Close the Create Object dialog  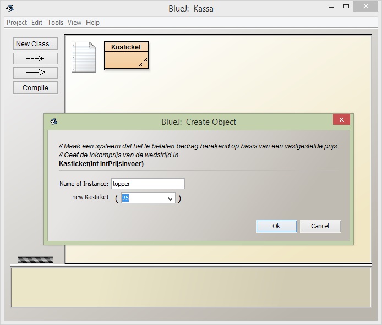[x=342, y=119]
